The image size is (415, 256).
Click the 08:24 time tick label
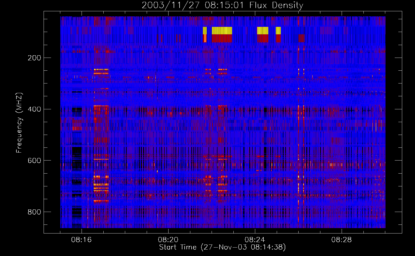pyautogui.click(x=255, y=240)
